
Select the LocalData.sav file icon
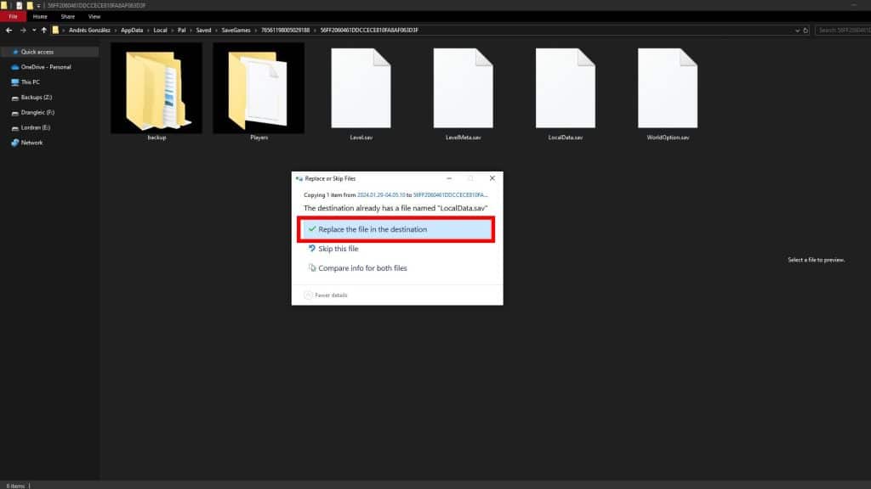pos(566,88)
